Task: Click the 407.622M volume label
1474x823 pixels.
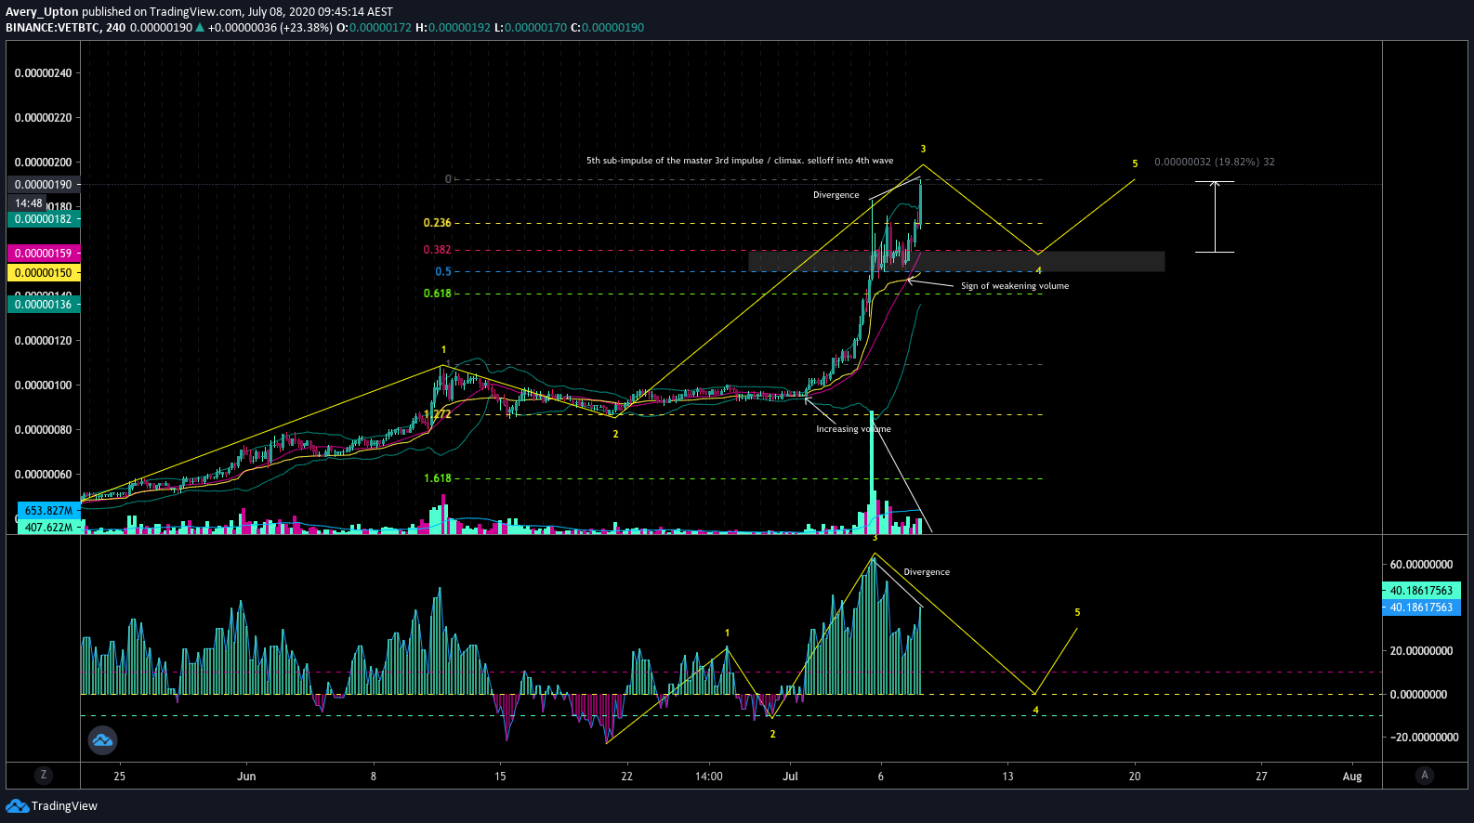Action: 48,527
